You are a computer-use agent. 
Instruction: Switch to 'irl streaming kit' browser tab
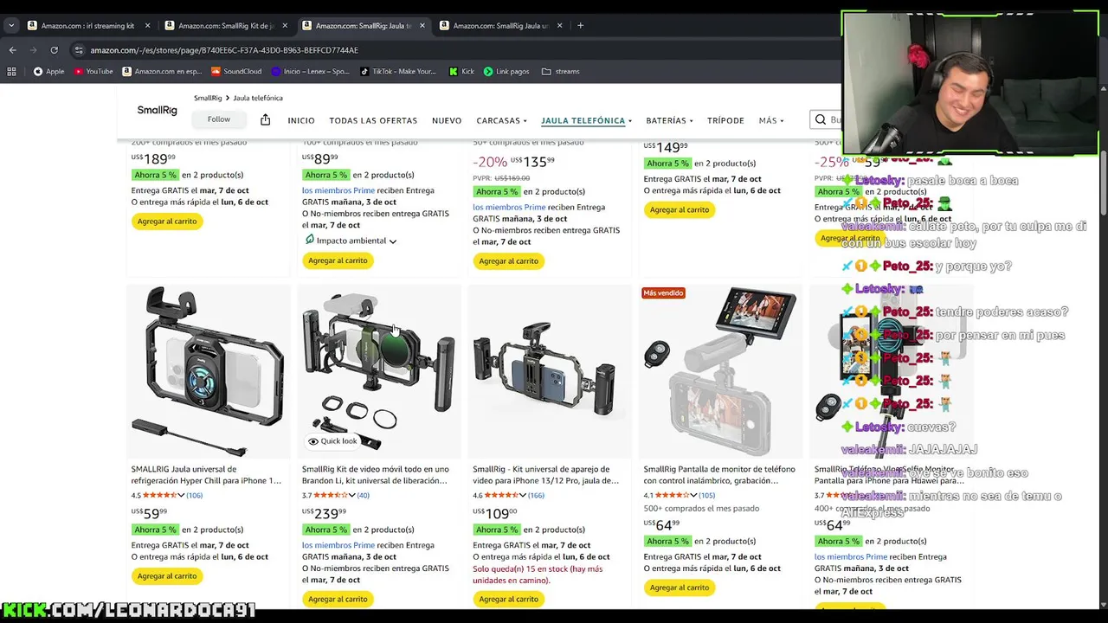(x=88, y=25)
